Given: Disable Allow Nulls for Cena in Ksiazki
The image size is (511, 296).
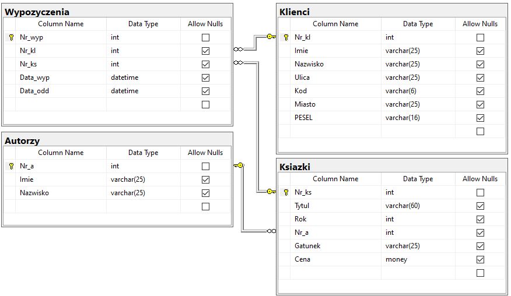Looking at the screenshot, I should (x=480, y=259).
